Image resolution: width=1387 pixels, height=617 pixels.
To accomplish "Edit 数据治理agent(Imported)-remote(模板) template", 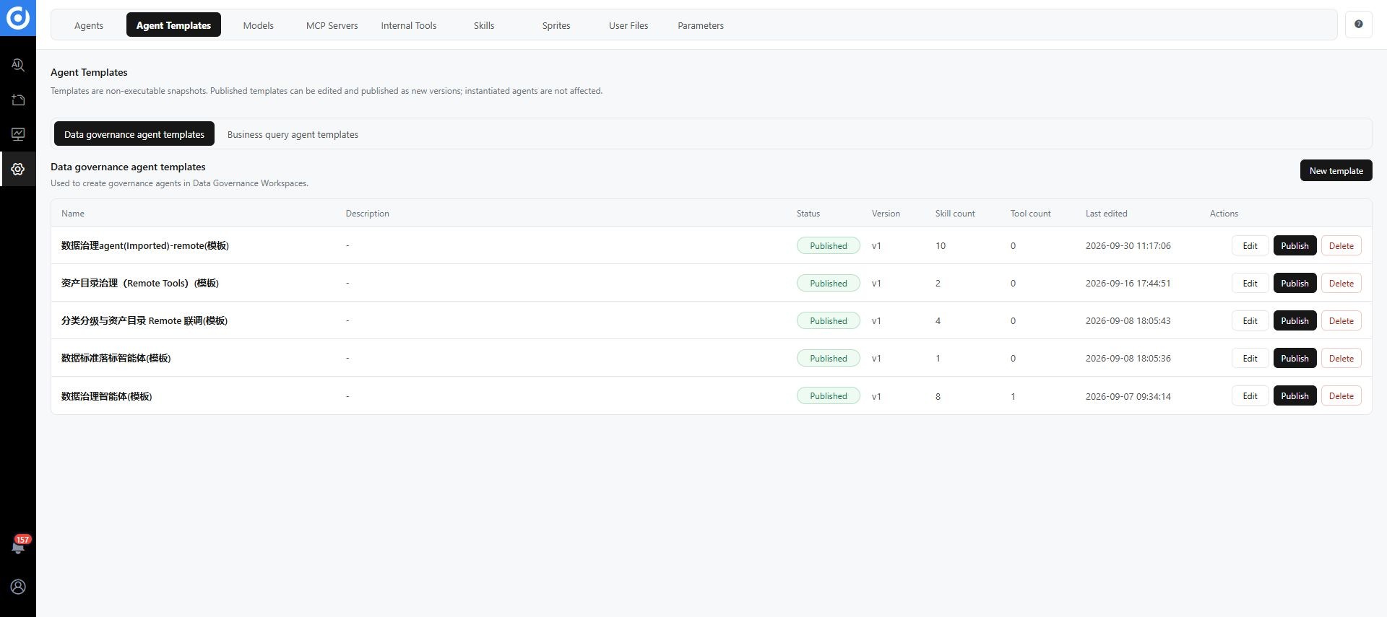I will click(x=1250, y=245).
